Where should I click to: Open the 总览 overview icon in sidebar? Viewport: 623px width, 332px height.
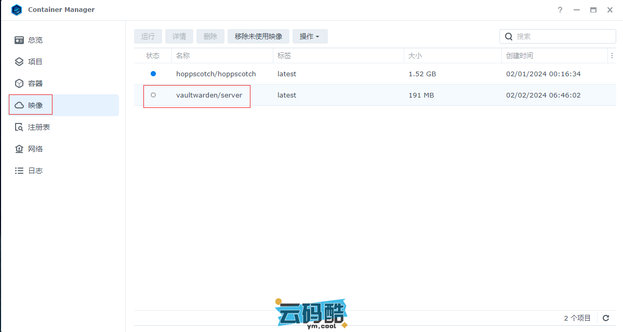click(x=19, y=40)
